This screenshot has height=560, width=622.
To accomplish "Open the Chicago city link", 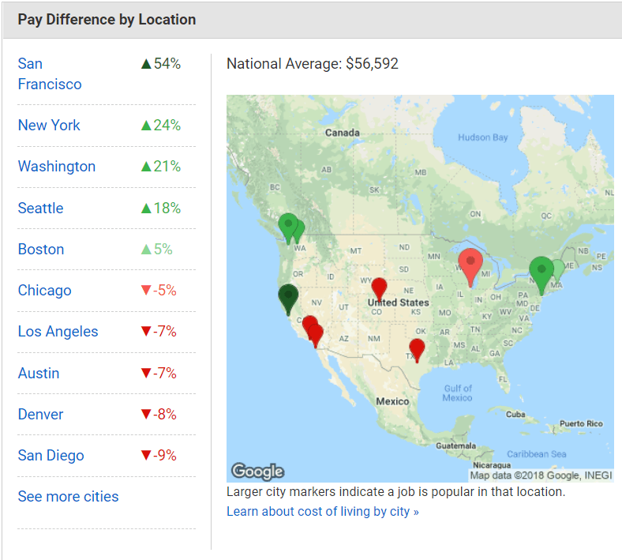I will 44,290.
